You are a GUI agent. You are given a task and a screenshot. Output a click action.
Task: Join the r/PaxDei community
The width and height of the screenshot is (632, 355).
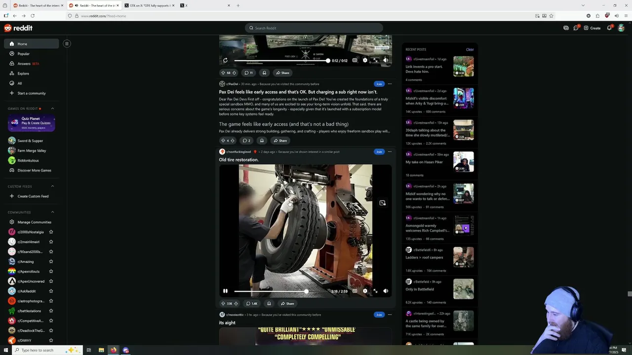[x=379, y=84]
